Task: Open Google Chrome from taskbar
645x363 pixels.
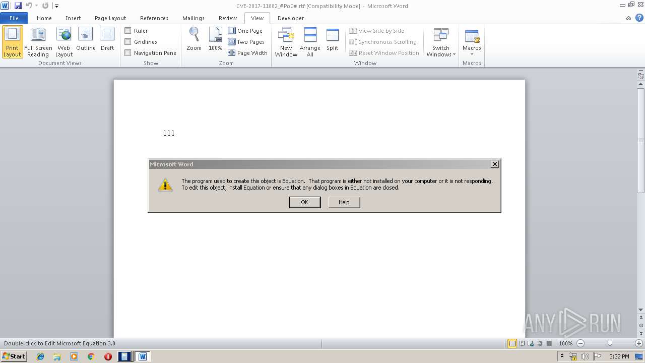Action: pyautogui.click(x=91, y=356)
